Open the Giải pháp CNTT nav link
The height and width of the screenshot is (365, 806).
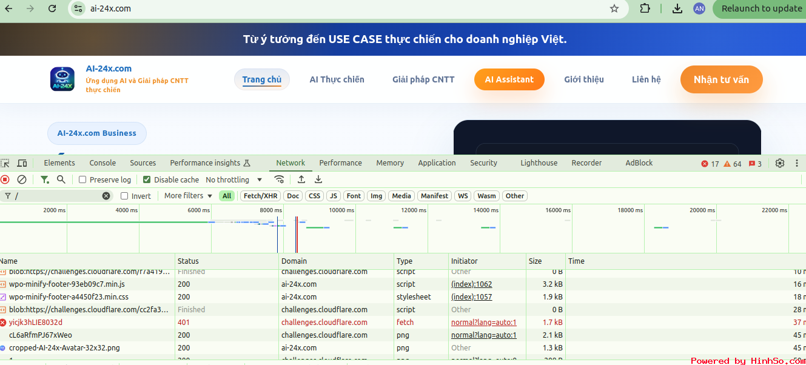(x=423, y=79)
